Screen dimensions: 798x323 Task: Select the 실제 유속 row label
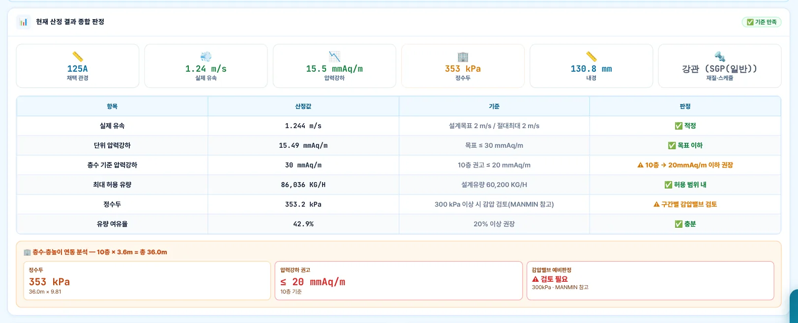[x=112, y=126]
